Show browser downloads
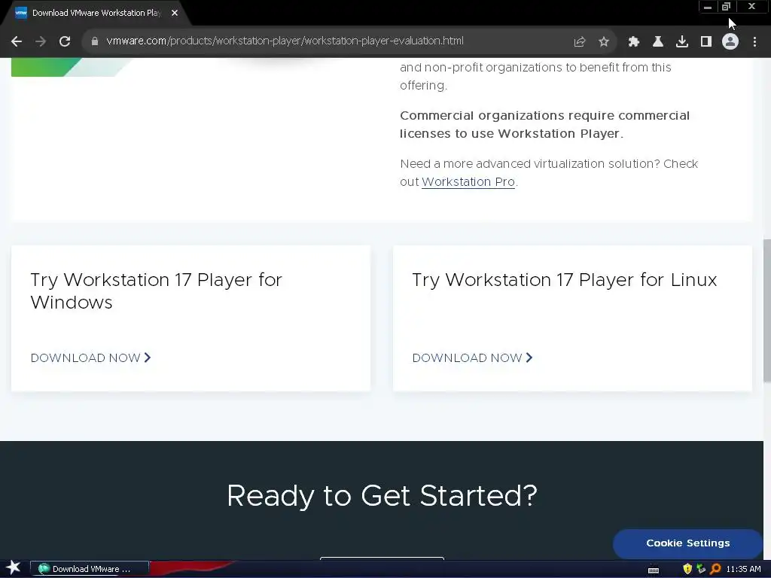This screenshot has width=771, height=578. tap(682, 42)
